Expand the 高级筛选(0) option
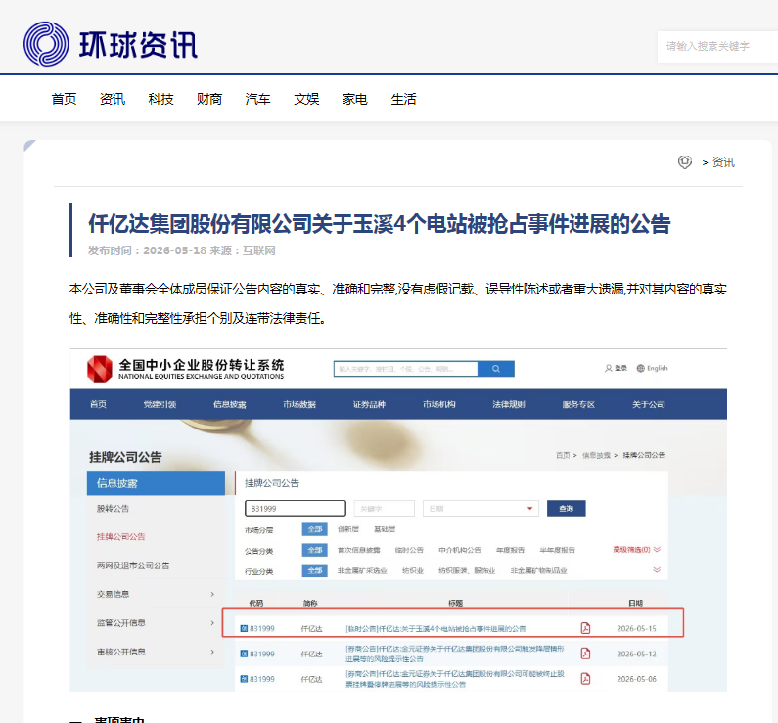Viewport: 778px width, 723px height. pyautogui.click(x=637, y=550)
